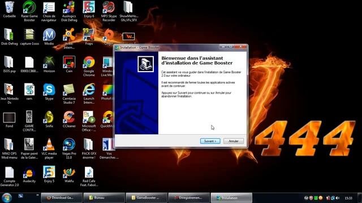The image size is (362, 203).
Task: Select the Enjoy 5 desktop icon
Action: pyautogui.click(x=49, y=174)
